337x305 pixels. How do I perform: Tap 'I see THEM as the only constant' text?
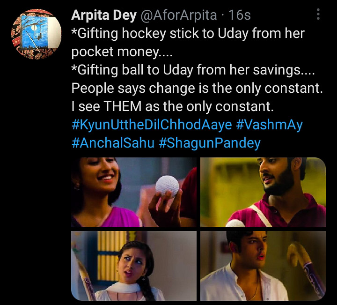173,106
